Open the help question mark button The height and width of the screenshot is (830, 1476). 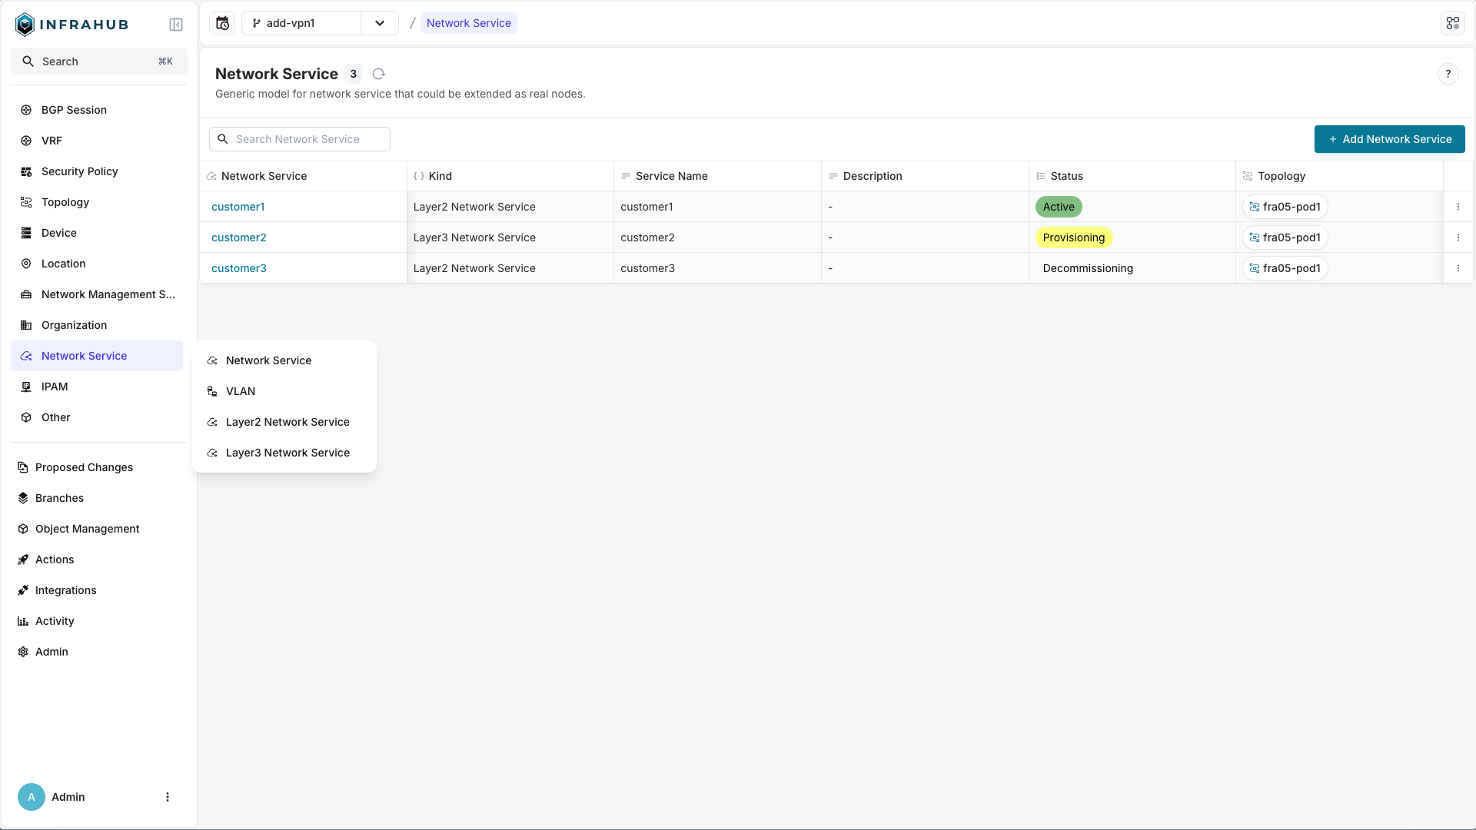coord(1448,74)
